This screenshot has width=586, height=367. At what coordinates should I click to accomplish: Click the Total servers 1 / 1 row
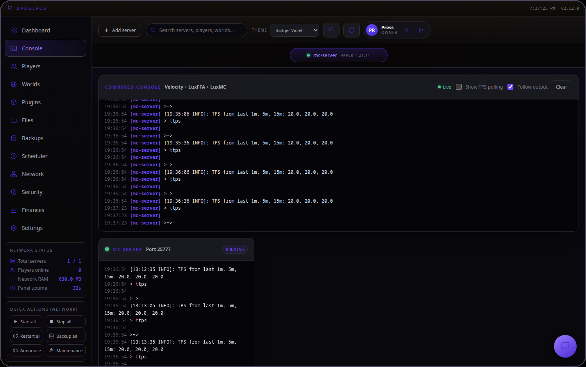46,261
